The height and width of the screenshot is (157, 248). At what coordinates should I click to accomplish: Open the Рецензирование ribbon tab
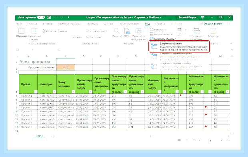click(129, 24)
